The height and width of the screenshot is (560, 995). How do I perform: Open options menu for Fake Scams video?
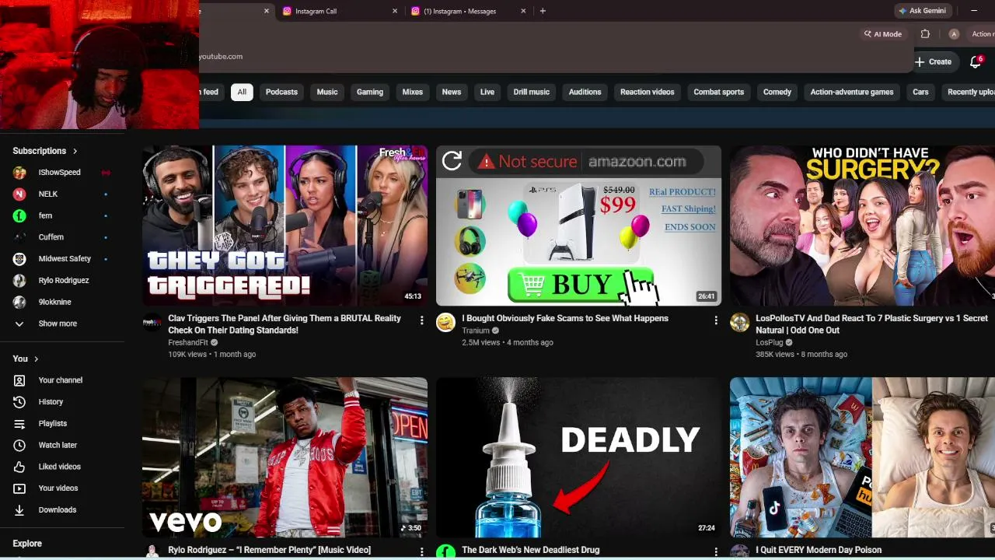[716, 320]
